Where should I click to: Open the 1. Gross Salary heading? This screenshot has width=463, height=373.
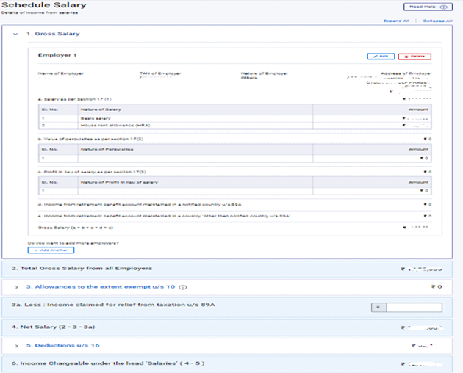pos(53,34)
